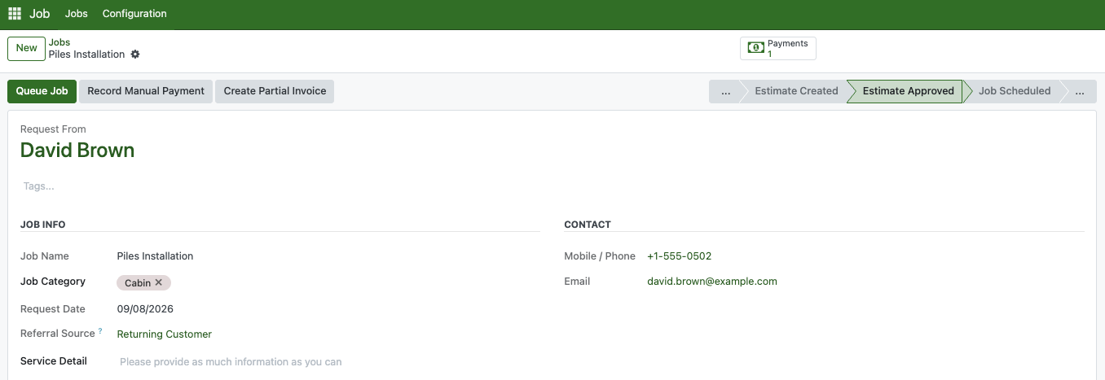Expand later stages ellipsis in status bar
Viewport: 1105px width, 380px height.
[x=1079, y=91]
